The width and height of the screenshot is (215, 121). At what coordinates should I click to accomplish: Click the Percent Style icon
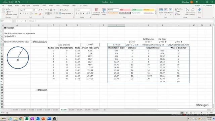point(81,13)
